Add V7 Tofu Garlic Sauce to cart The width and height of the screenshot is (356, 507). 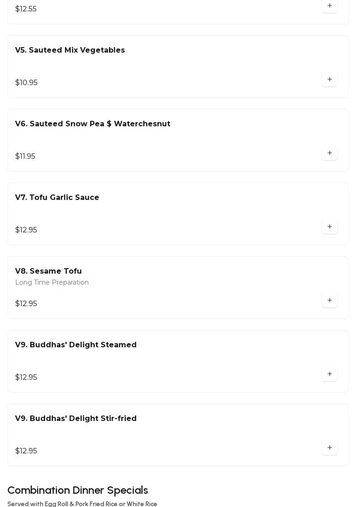[329, 227]
